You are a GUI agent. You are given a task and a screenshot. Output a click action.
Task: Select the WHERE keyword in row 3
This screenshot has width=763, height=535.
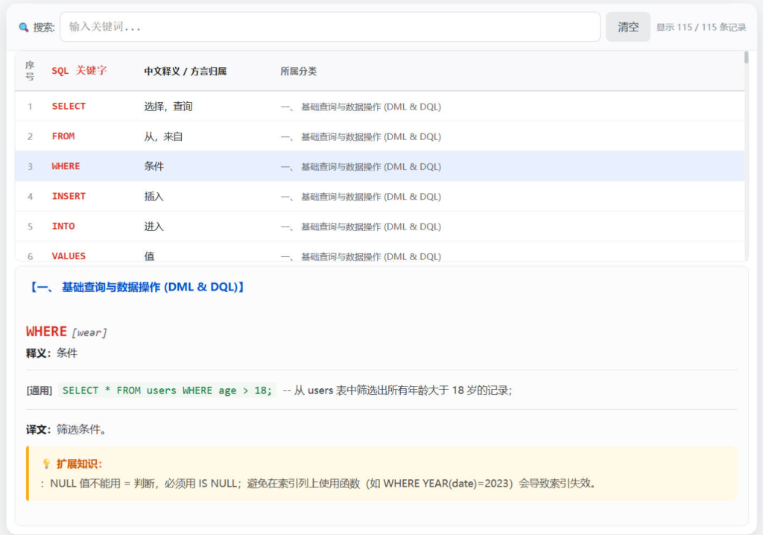point(66,166)
